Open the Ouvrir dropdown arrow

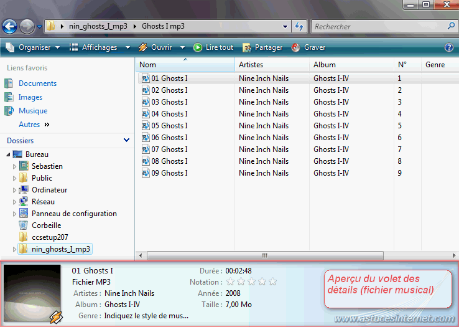pyautogui.click(x=182, y=47)
